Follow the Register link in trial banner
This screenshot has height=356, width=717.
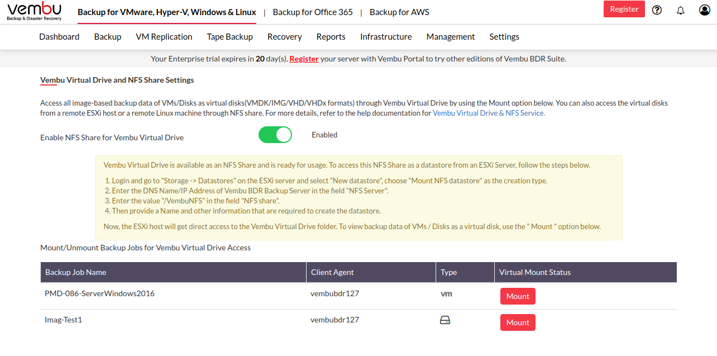pos(304,59)
